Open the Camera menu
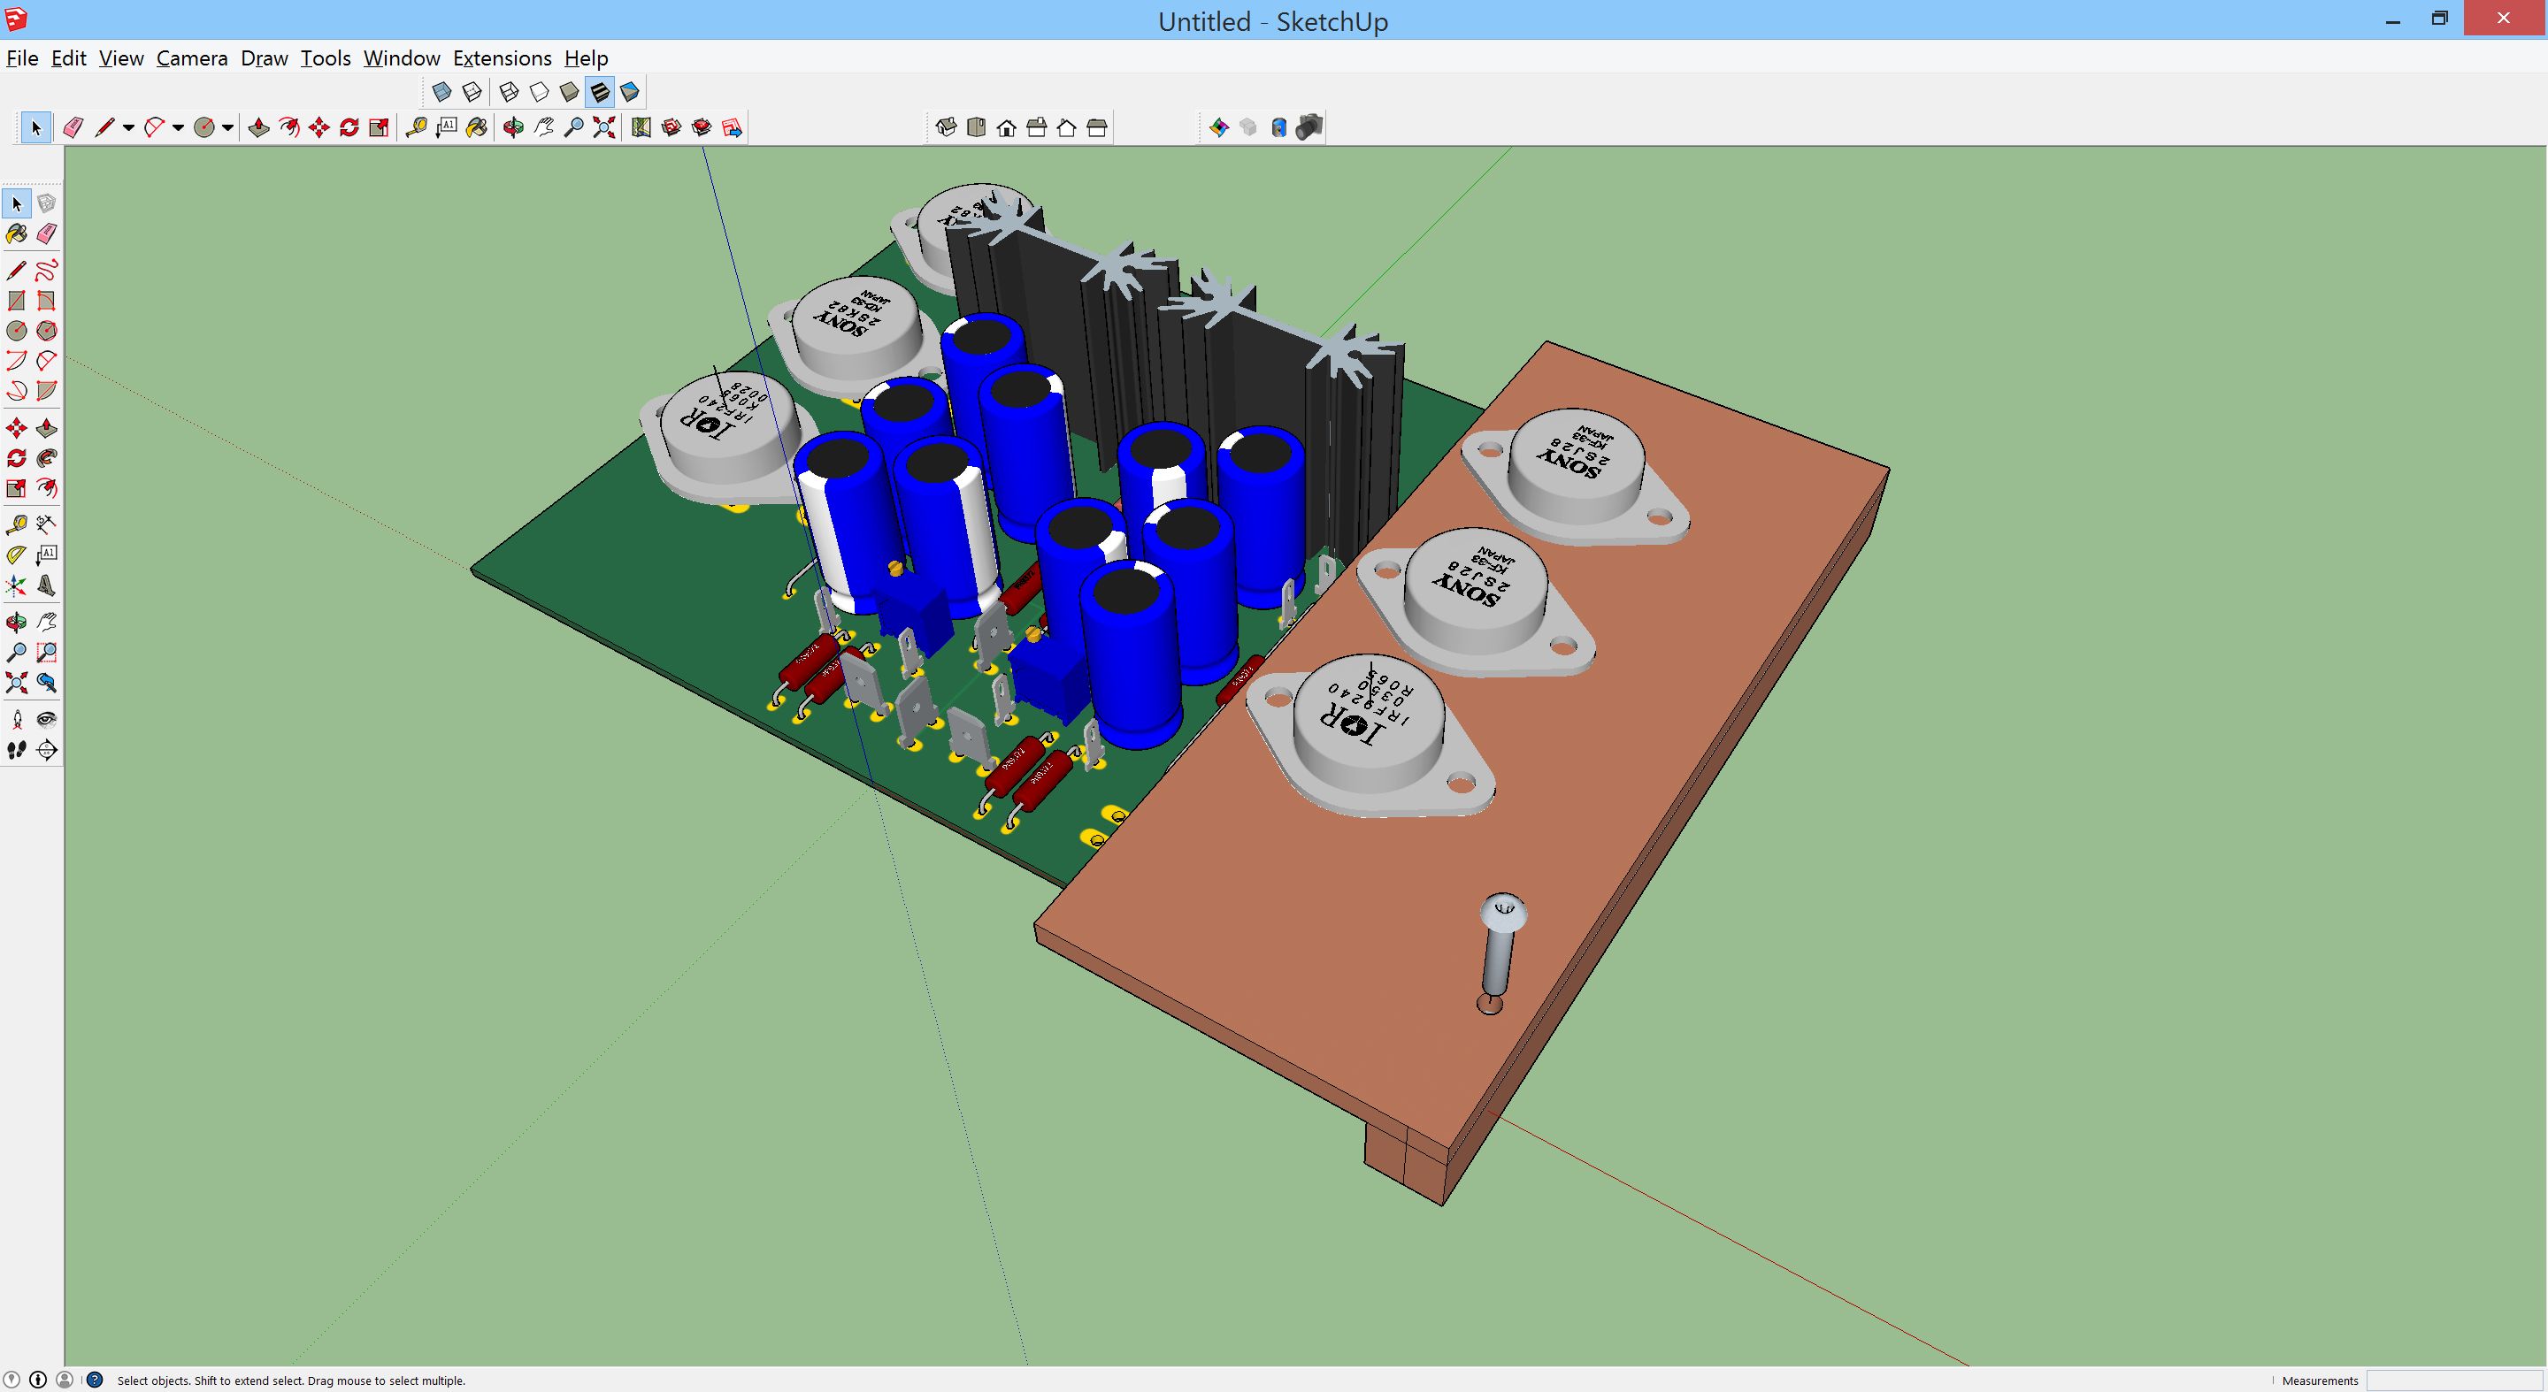 tap(192, 58)
